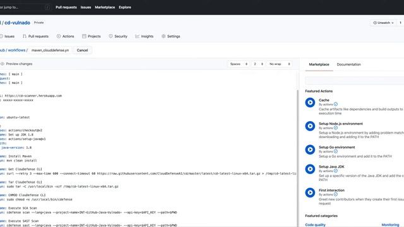
Task: Click verified badge next to Cache author
Action: 336,104
